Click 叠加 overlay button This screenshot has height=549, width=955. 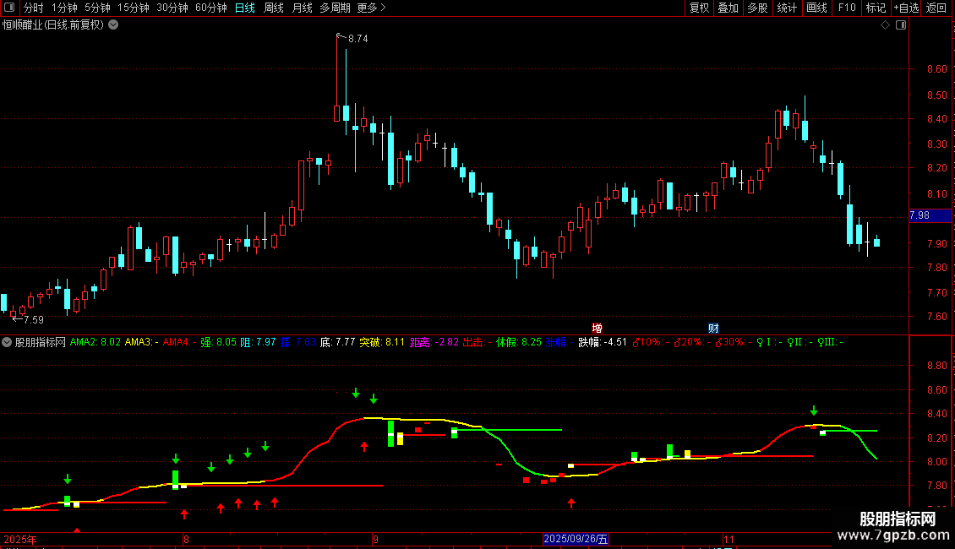(728, 8)
